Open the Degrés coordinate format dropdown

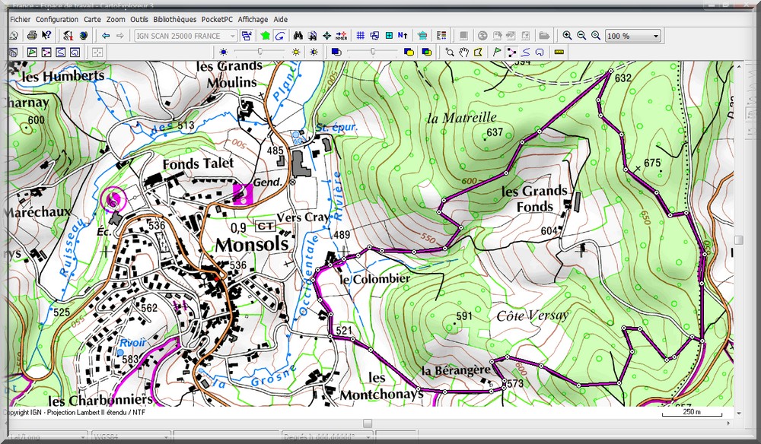click(326, 436)
